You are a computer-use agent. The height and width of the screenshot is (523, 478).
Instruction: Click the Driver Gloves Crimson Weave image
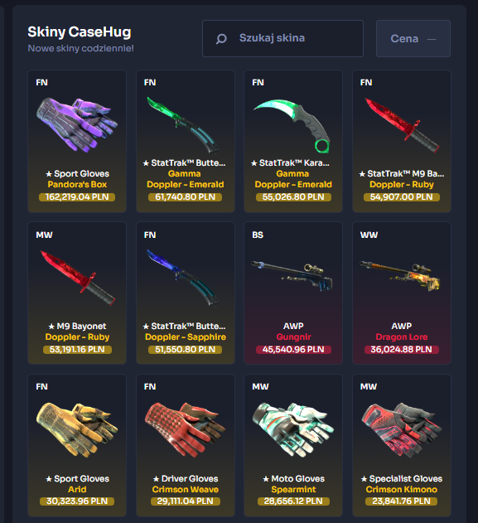point(185,429)
